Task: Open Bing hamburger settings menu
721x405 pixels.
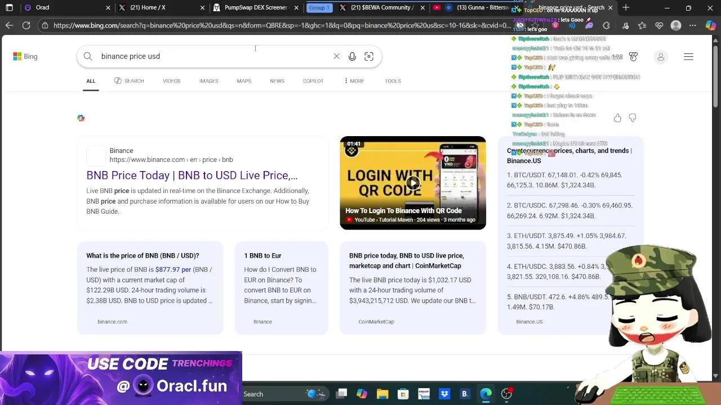Action: coord(688,57)
